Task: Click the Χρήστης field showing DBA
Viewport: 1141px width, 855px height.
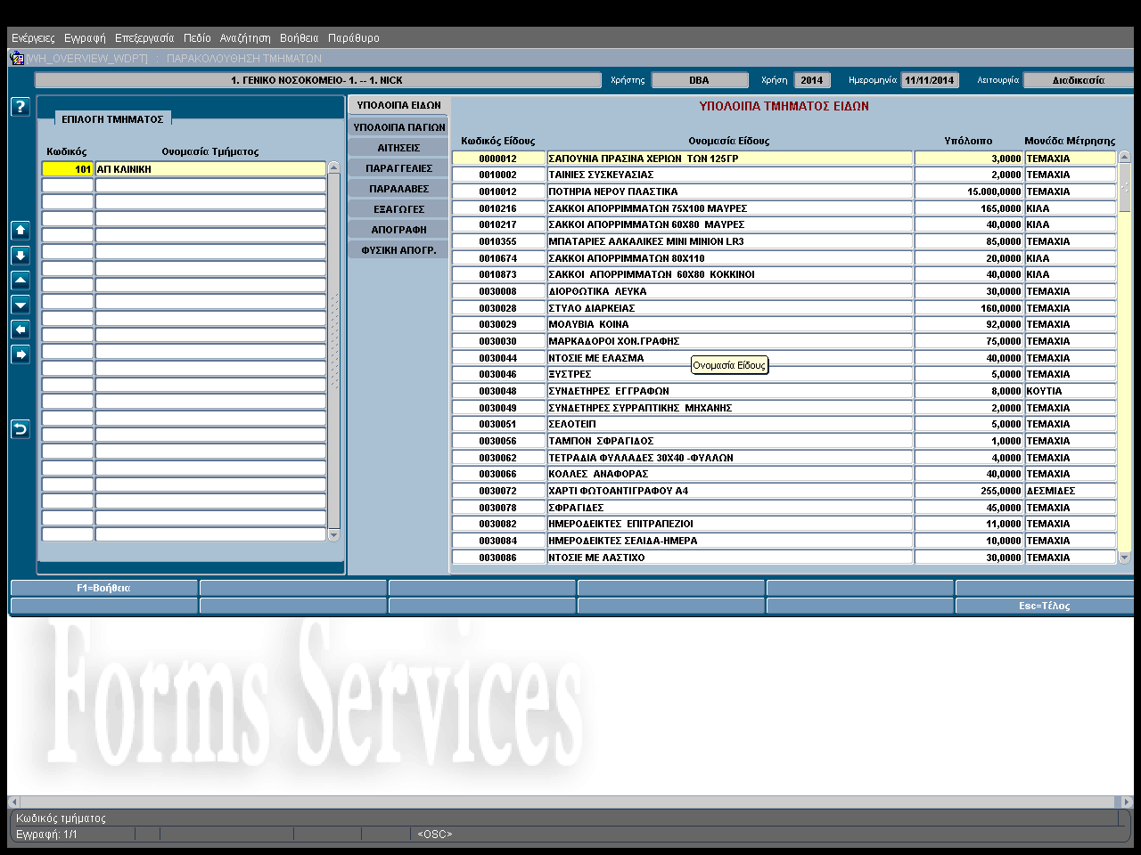Action: click(700, 80)
